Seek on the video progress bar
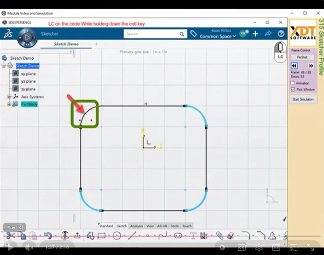 click(x=162, y=236)
